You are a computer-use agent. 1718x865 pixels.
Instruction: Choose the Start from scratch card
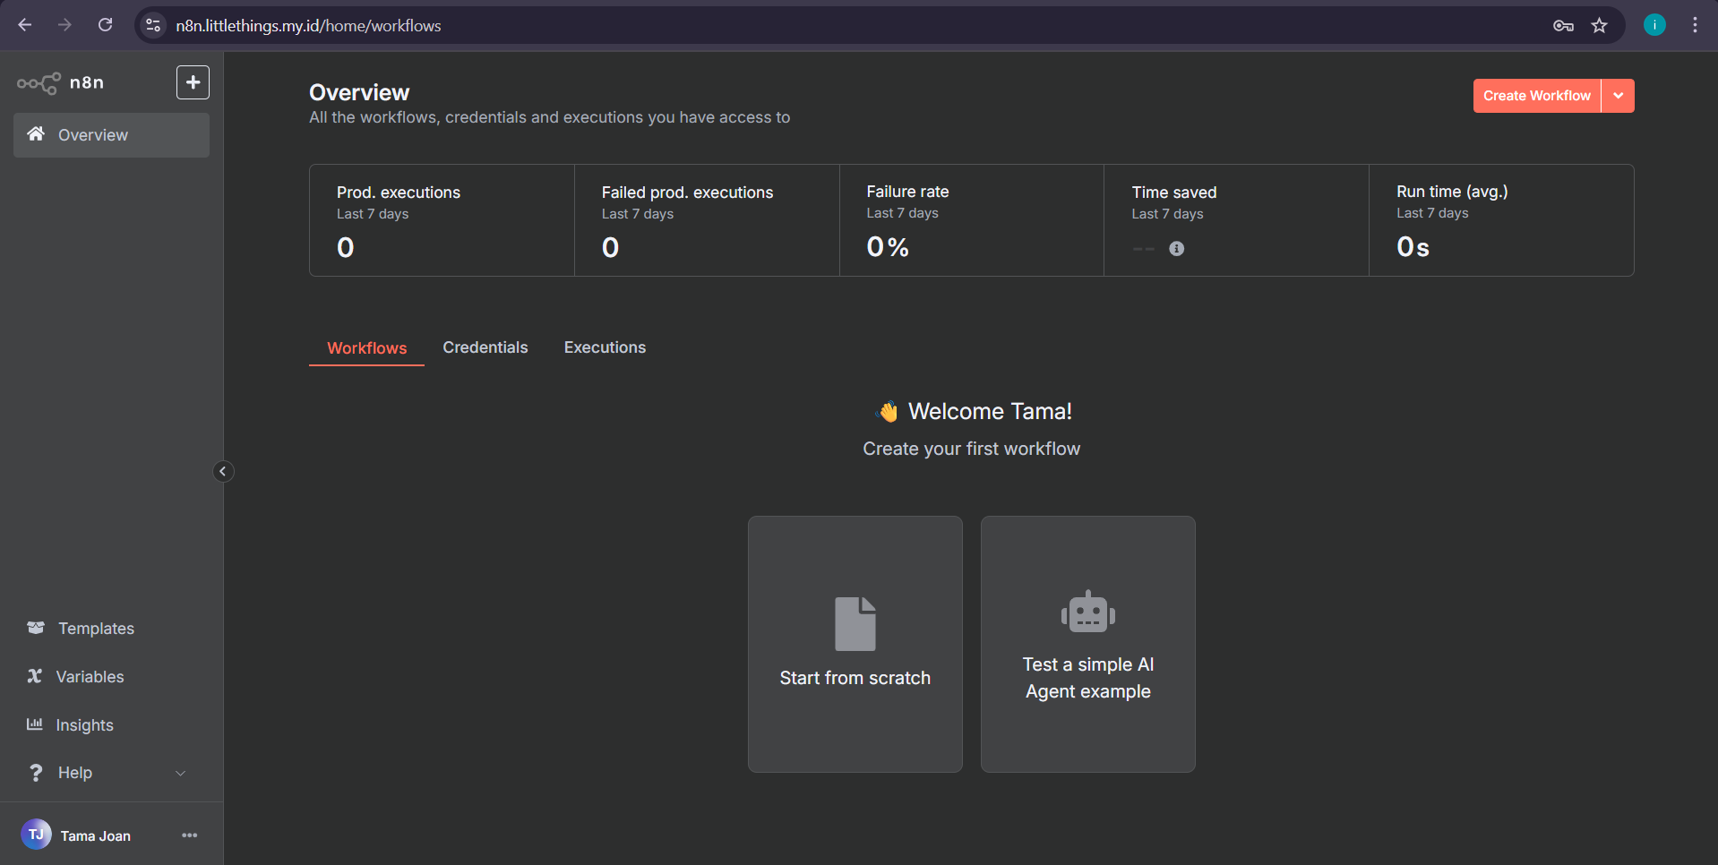(855, 644)
